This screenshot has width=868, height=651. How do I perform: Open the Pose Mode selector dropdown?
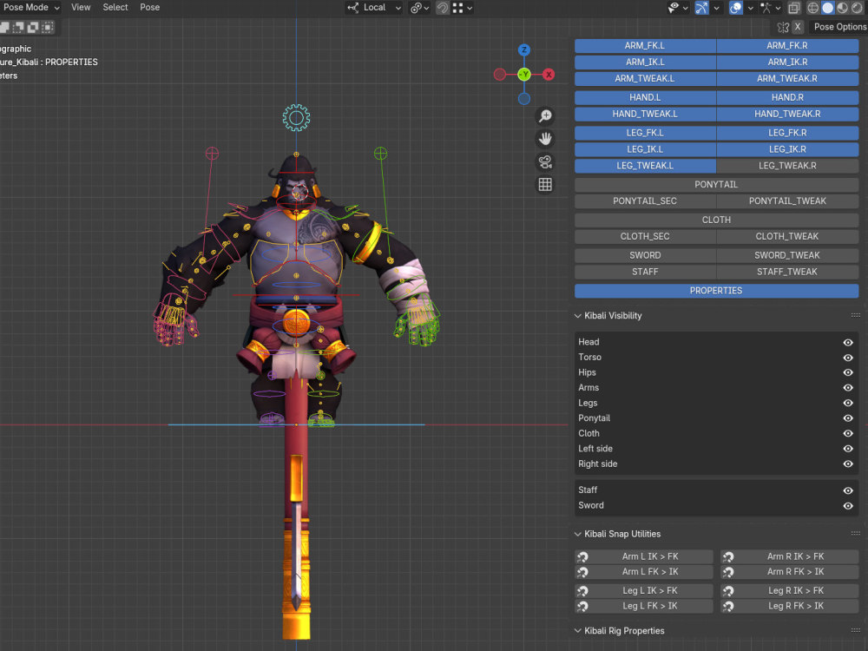click(x=30, y=7)
